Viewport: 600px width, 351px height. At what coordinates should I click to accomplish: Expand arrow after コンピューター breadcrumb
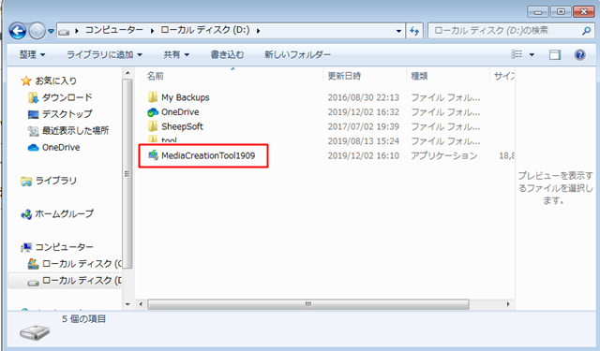click(x=152, y=31)
